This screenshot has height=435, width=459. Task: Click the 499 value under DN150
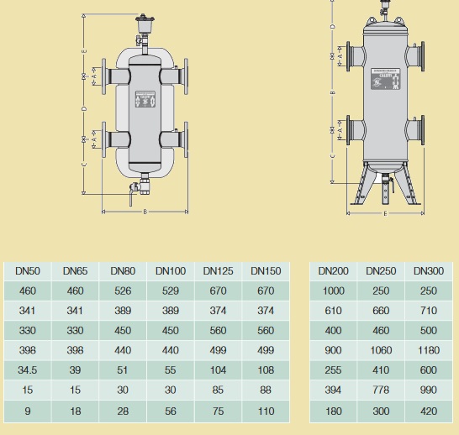[266, 350]
